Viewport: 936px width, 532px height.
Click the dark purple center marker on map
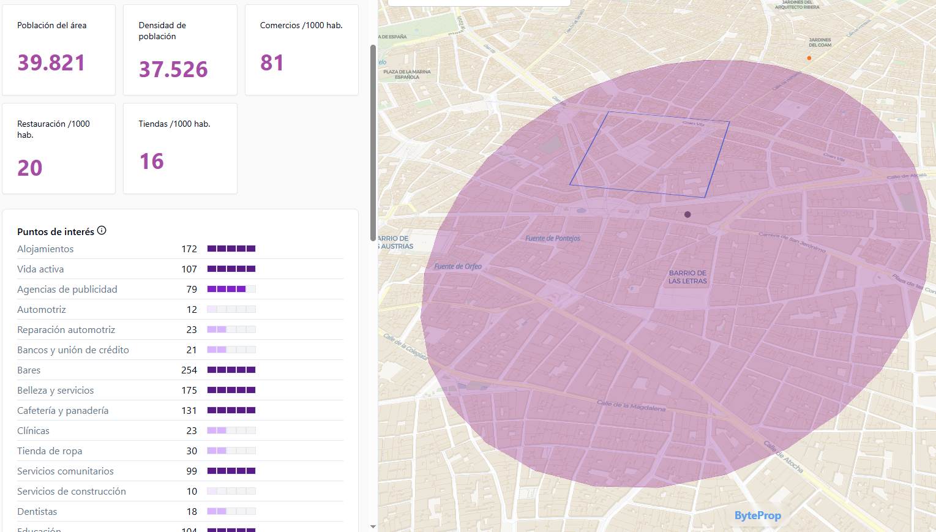pos(687,214)
